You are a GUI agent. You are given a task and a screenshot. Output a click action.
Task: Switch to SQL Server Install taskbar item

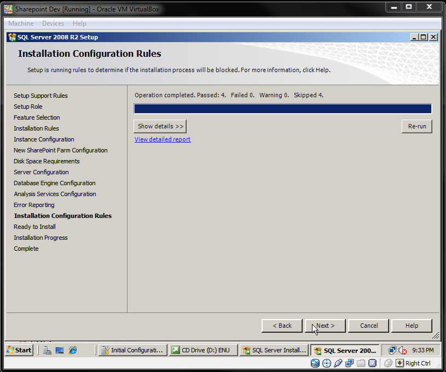pyautogui.click(x=274, y=350)
